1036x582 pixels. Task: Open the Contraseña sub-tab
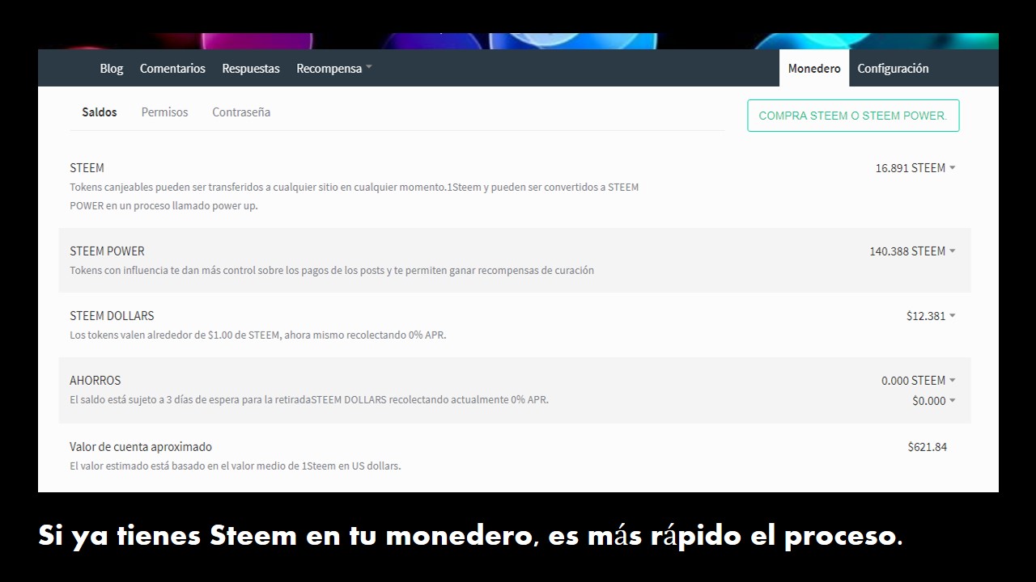(241, 112)
